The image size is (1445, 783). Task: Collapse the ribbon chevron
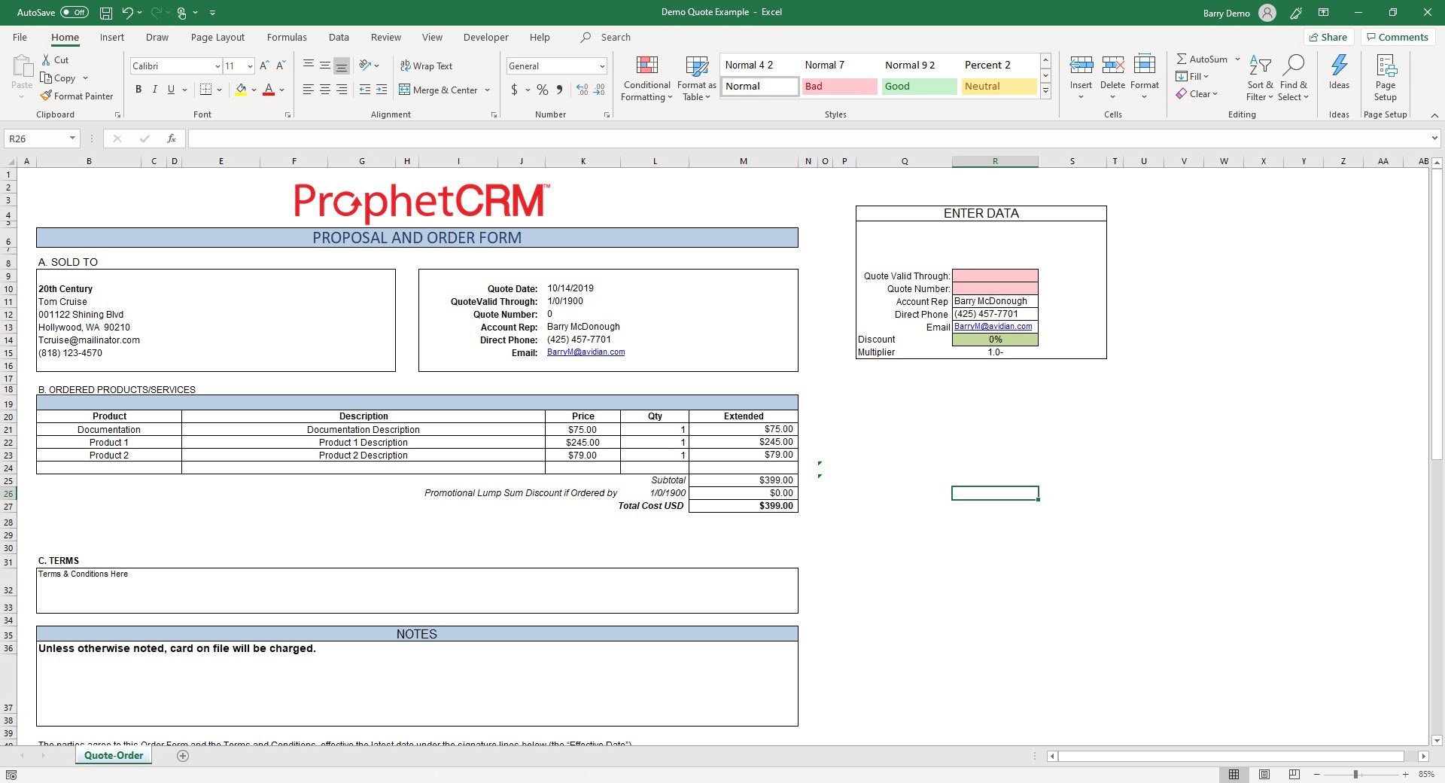coord(1434,115)
